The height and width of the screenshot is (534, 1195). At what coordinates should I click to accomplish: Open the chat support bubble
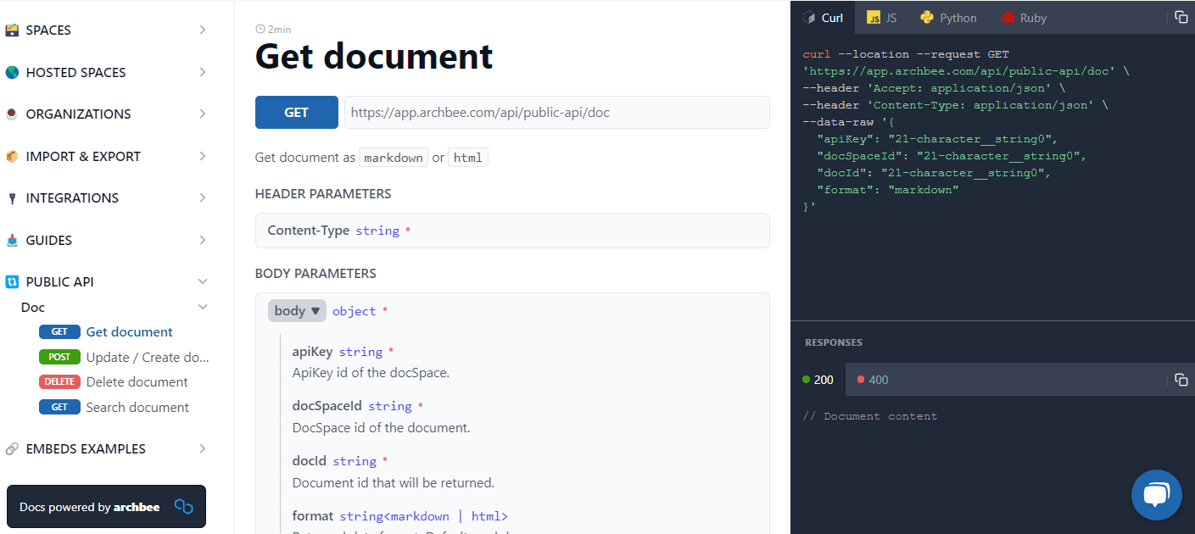(x=1156, y=495)
